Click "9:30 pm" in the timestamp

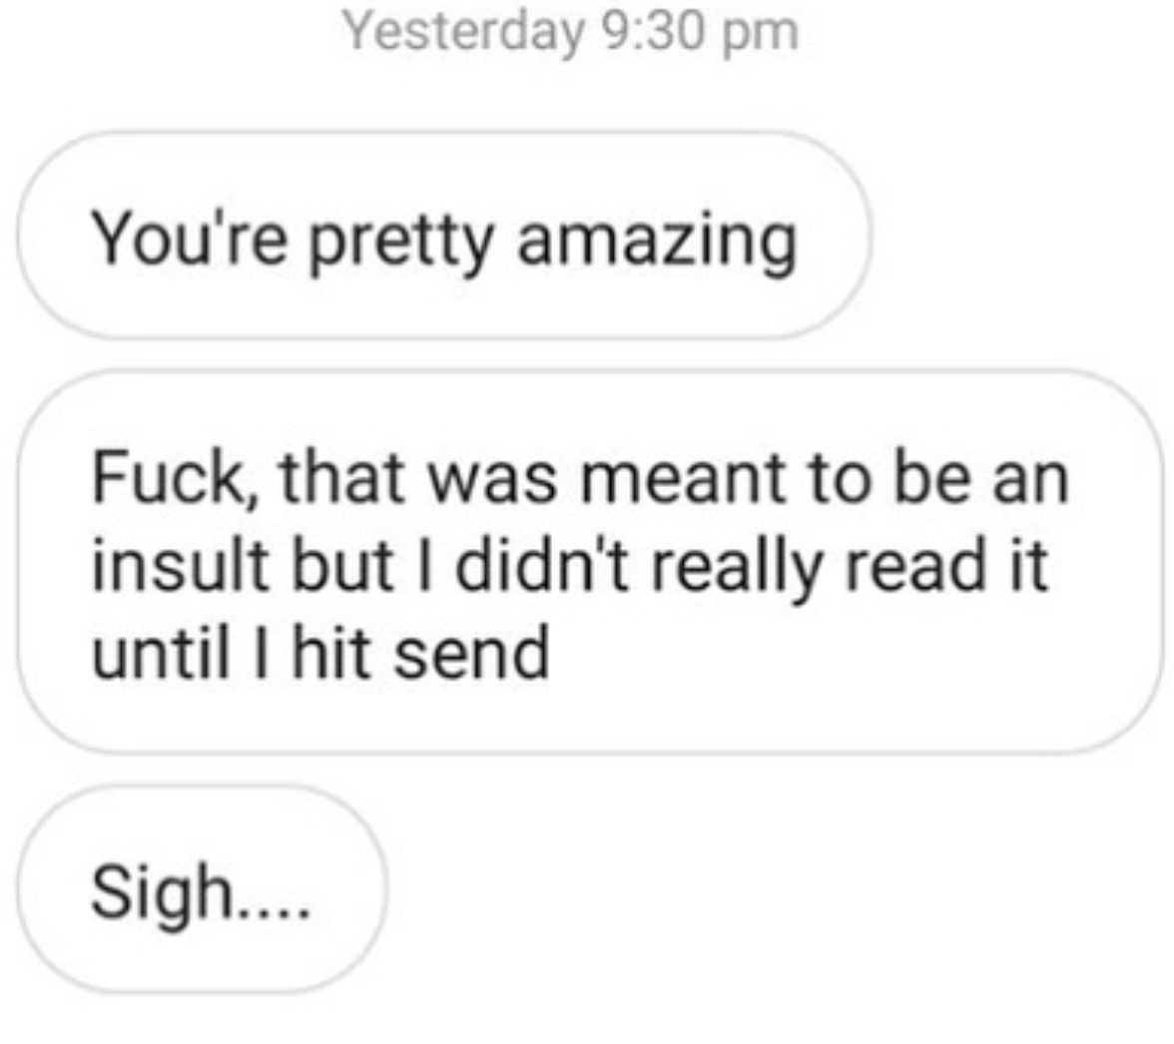(x=701, y=33)
